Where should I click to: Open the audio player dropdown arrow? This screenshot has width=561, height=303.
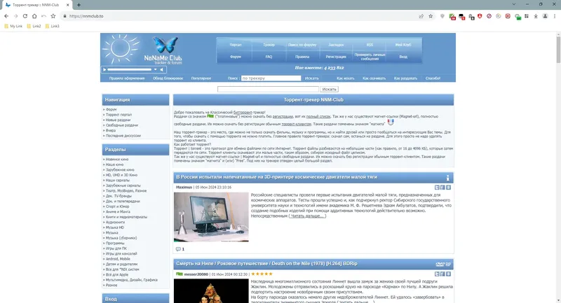(x=155, y=69)
